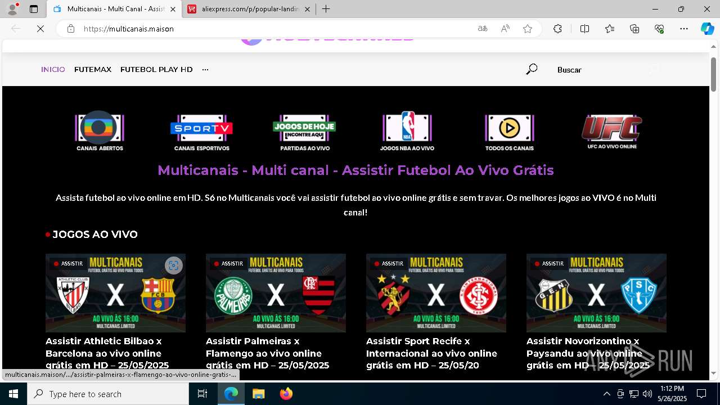Open Browser essentials icon

pos(659,29)
